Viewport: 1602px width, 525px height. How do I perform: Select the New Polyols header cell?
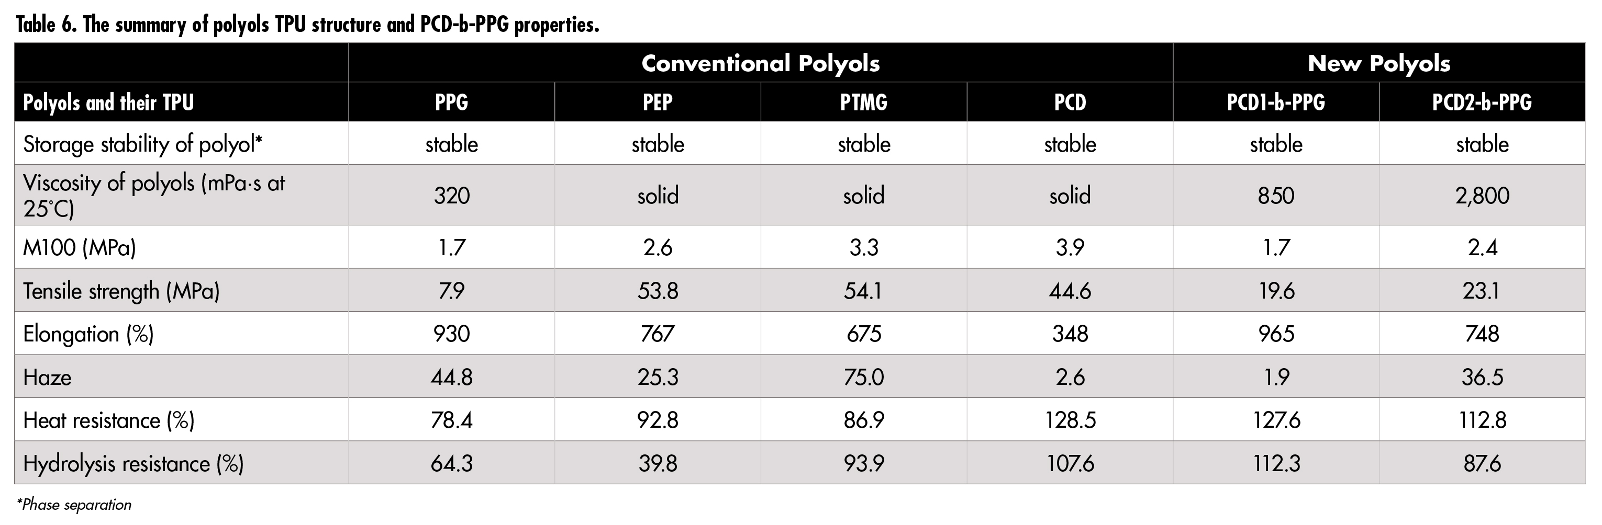pos(1379,63)
